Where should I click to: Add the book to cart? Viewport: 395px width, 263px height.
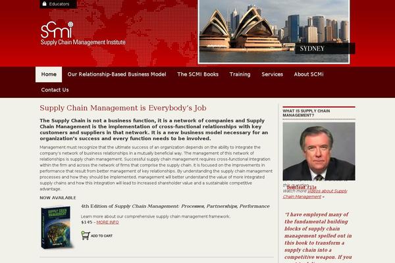[97, 235]
